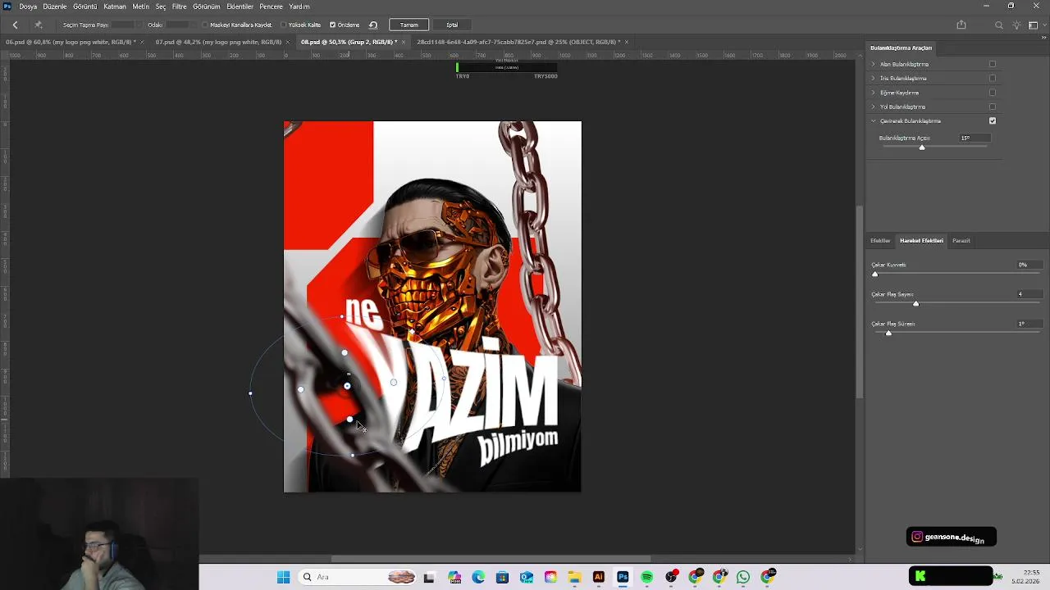Open Outlook from the taskbar
The height and width of the screenshot is (590, 1050).
tap(526, 577)
